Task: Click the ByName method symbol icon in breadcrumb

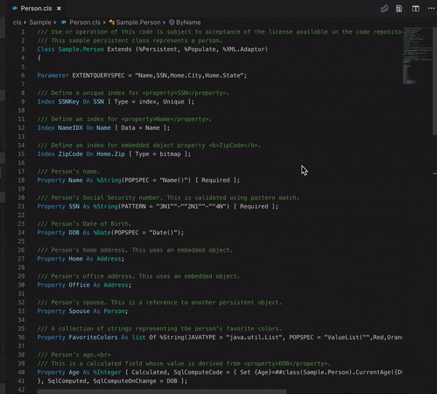Action: coord(172,23)
